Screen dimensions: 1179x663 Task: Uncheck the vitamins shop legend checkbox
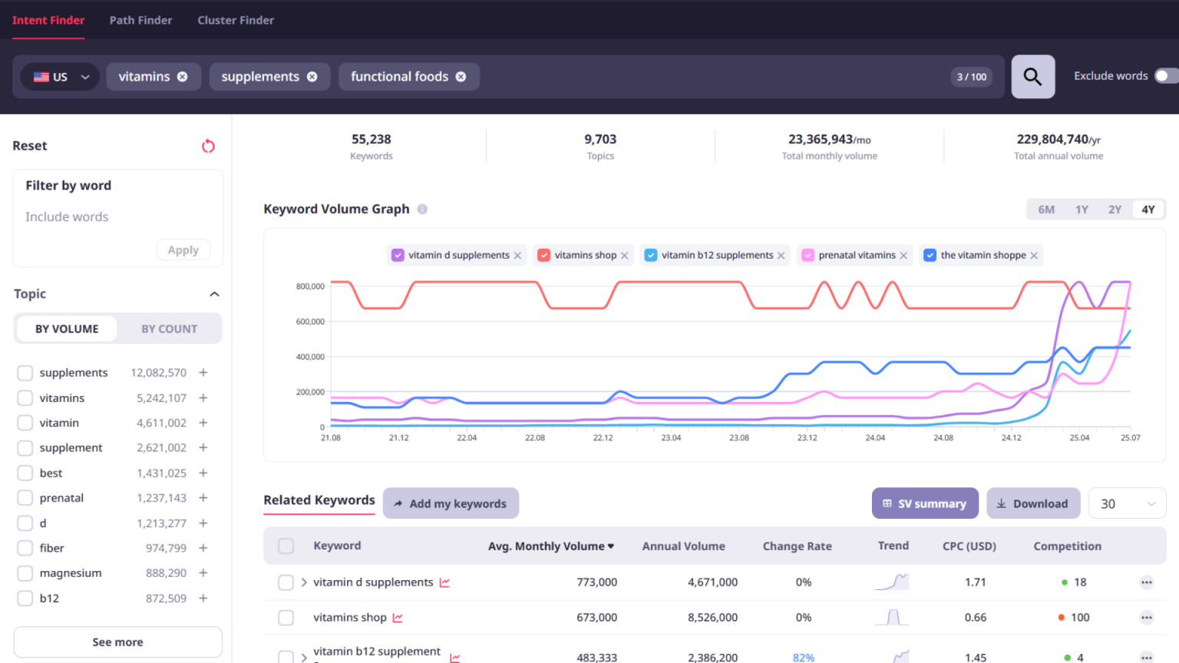click(543, 255)
